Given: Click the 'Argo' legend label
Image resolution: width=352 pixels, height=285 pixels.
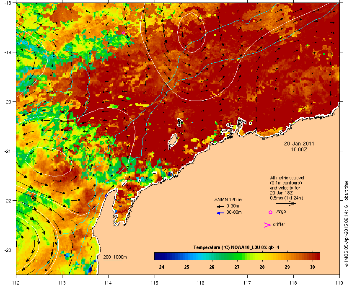Looking at the screenshot, I should tap(281, 212).
